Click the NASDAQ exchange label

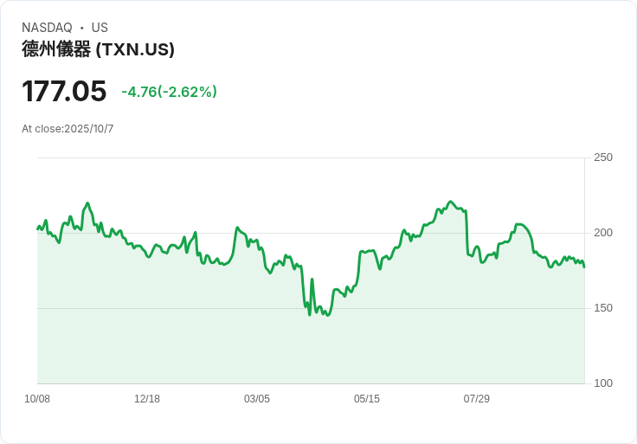[47, 28]
